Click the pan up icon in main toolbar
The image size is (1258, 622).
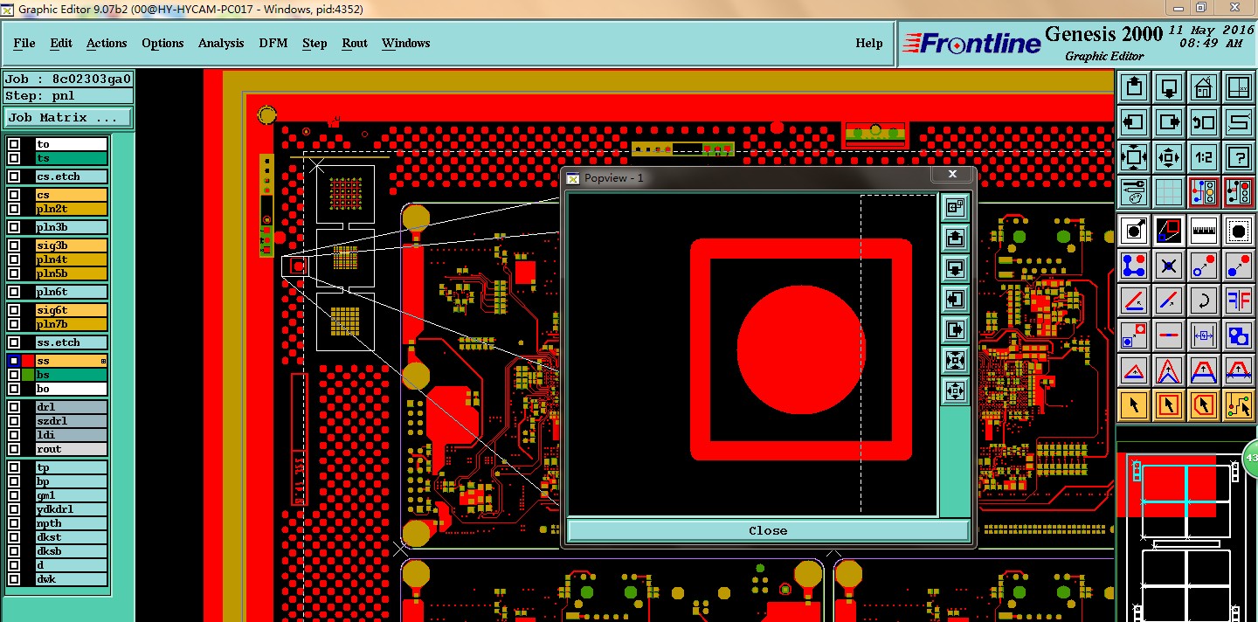click(1134, 87)
